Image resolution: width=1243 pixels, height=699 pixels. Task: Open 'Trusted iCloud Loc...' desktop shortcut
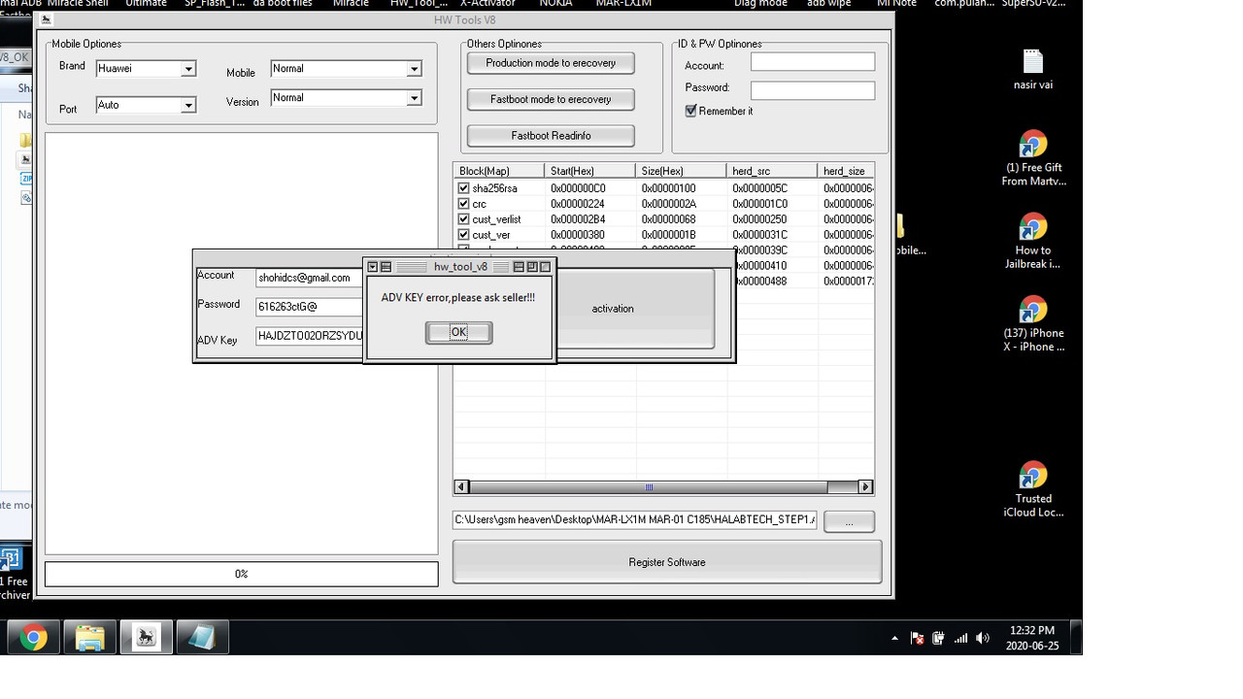pyautogui.click(x=1033, y=489)
